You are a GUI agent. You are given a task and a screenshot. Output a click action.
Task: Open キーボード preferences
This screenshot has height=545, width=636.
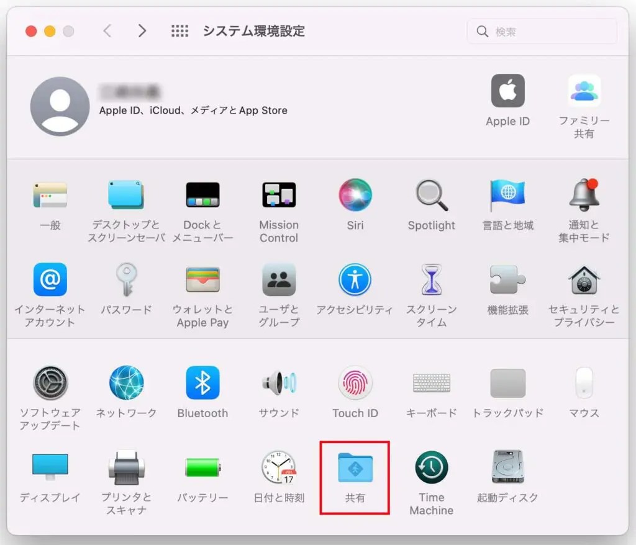coord(432,383)
